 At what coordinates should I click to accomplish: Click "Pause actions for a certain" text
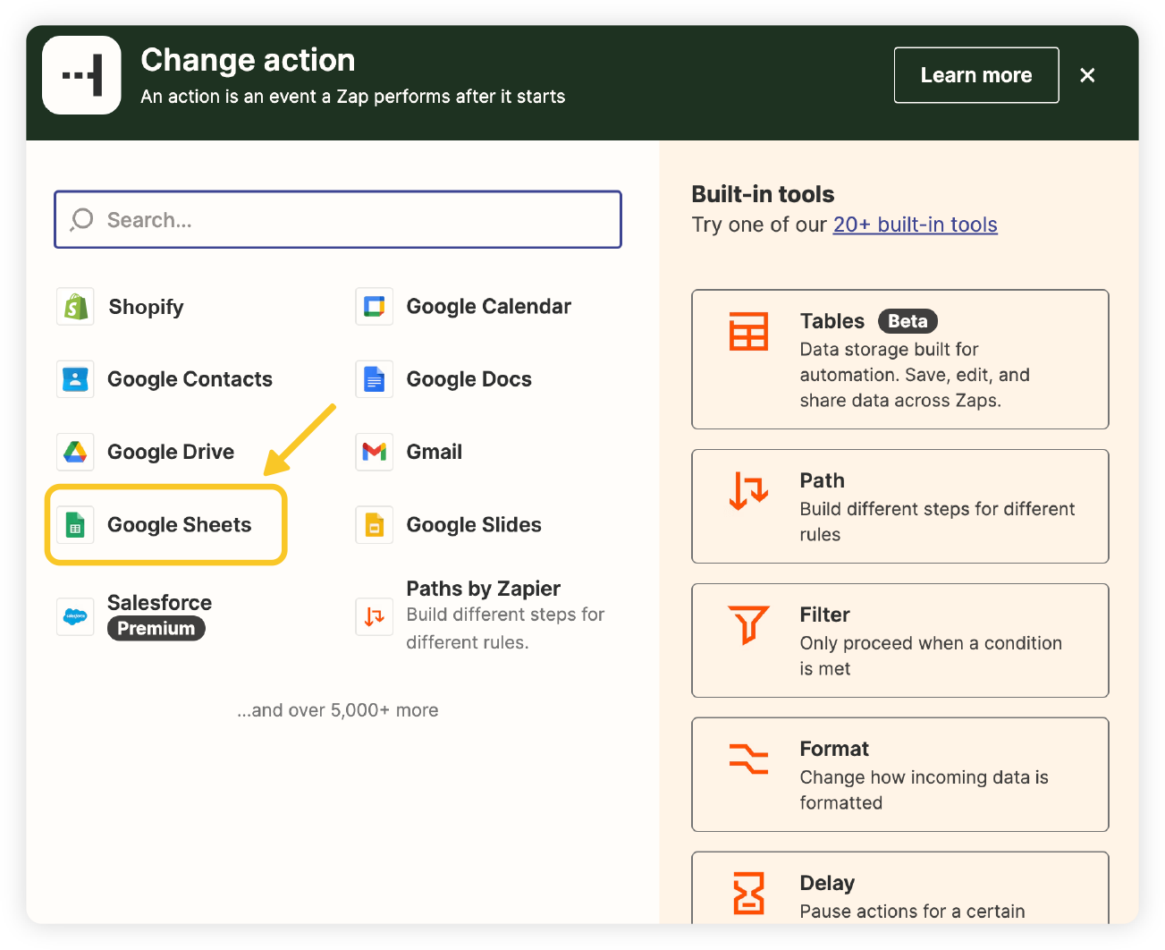912,912
